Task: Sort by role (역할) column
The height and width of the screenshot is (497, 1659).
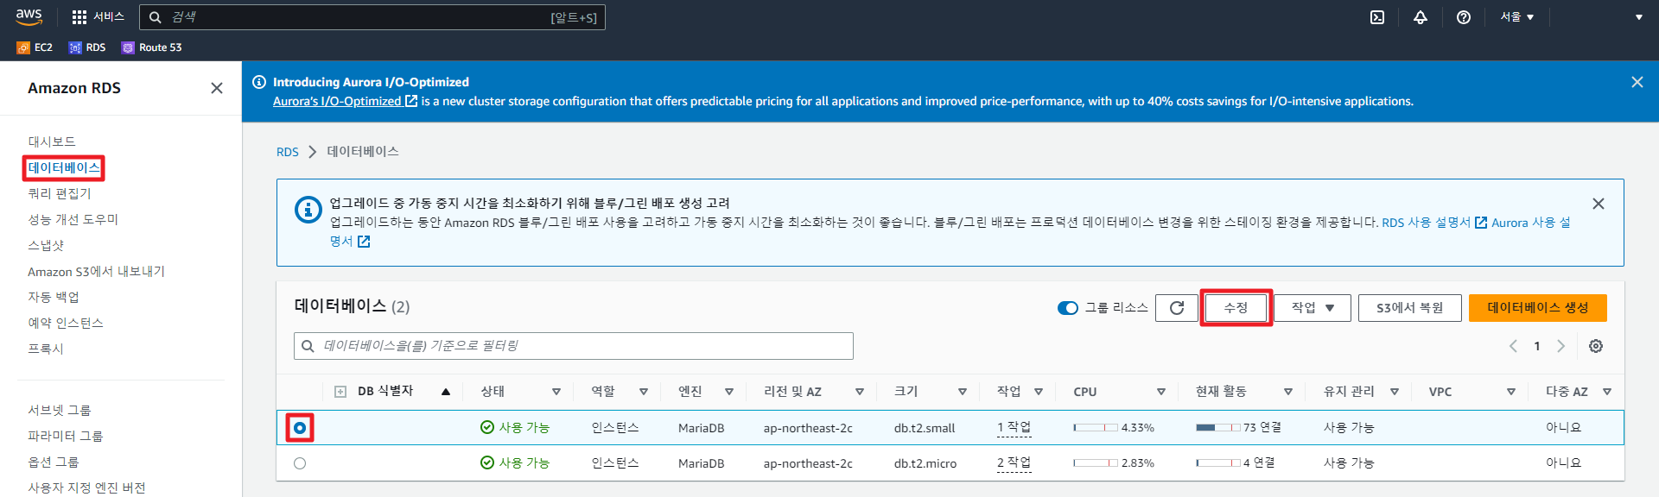Action: 644,392
